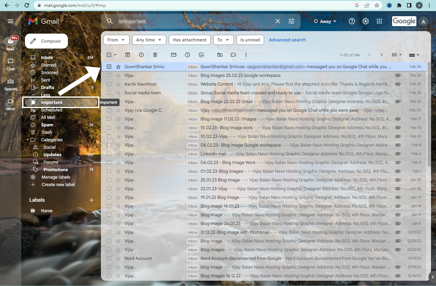Open the To filter dropdown
This screenshot has height=286, width=436.
223,40
